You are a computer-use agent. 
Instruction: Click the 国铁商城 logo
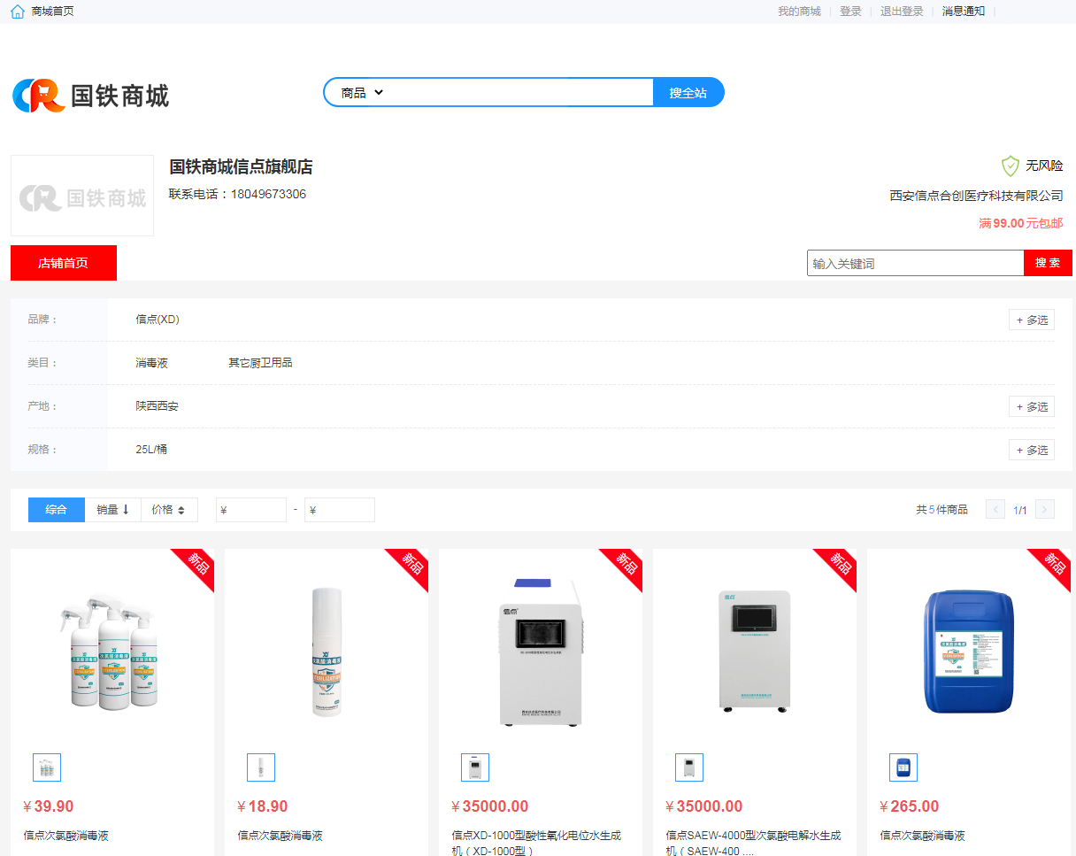[88, 94]
